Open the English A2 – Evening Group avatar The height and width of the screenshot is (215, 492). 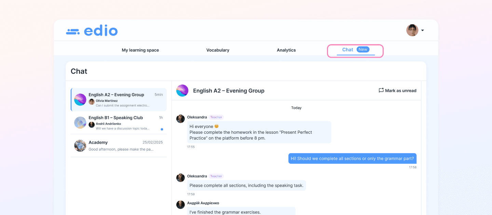pos(80,99)
